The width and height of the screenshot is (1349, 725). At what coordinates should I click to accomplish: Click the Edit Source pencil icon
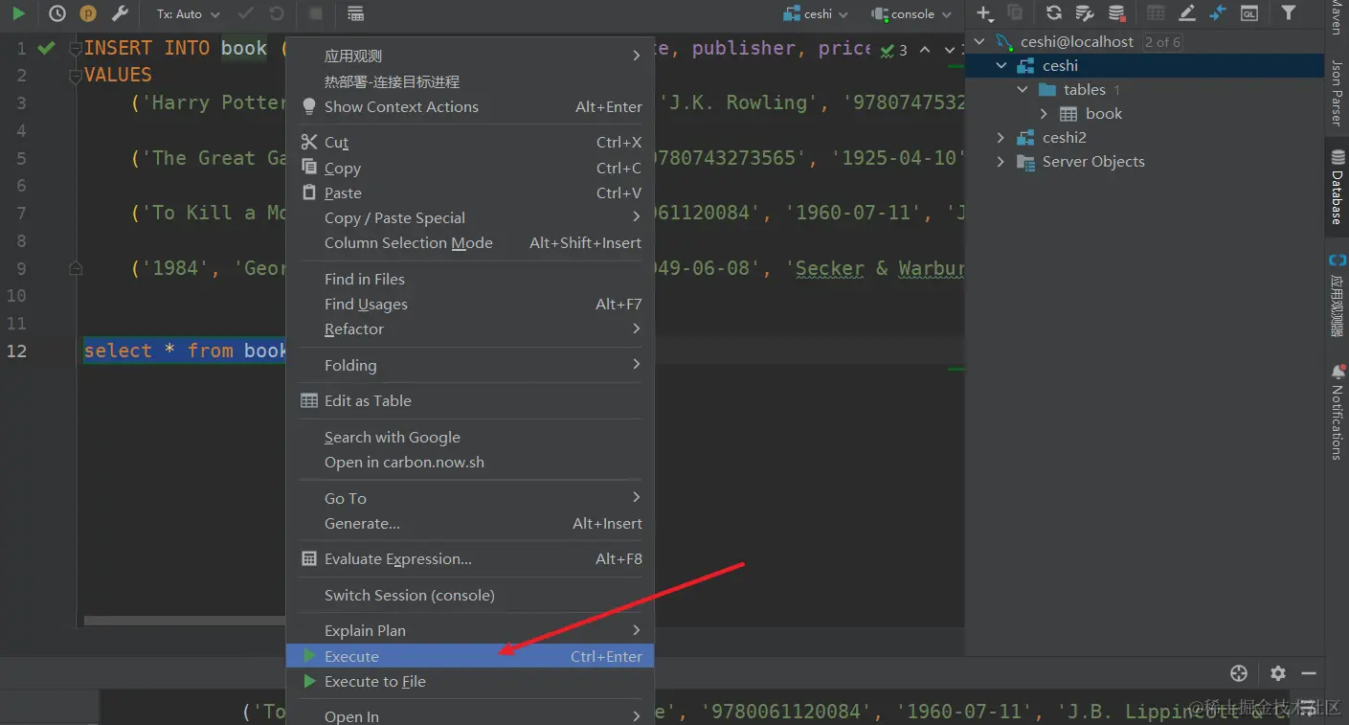1187,13
